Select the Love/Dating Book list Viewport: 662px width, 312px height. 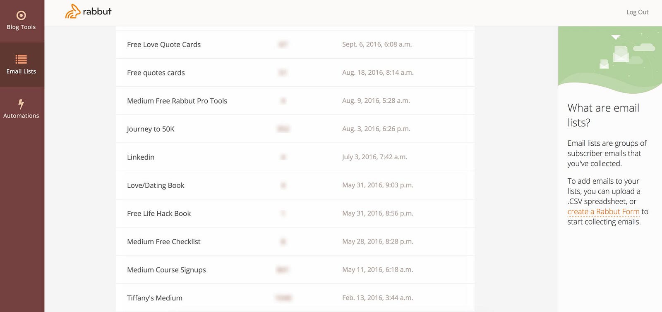click(x=156, y=185)
